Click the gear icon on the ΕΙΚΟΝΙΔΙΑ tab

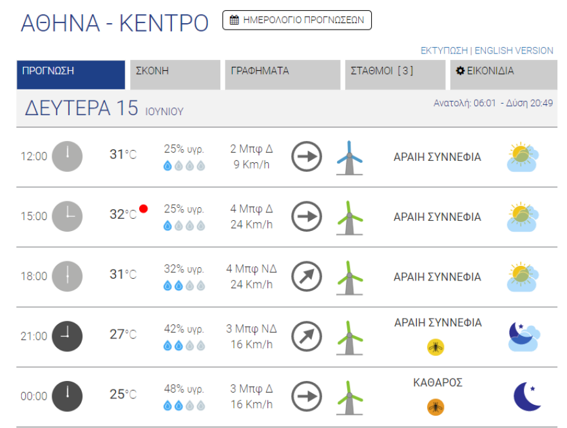pos(459,71)
